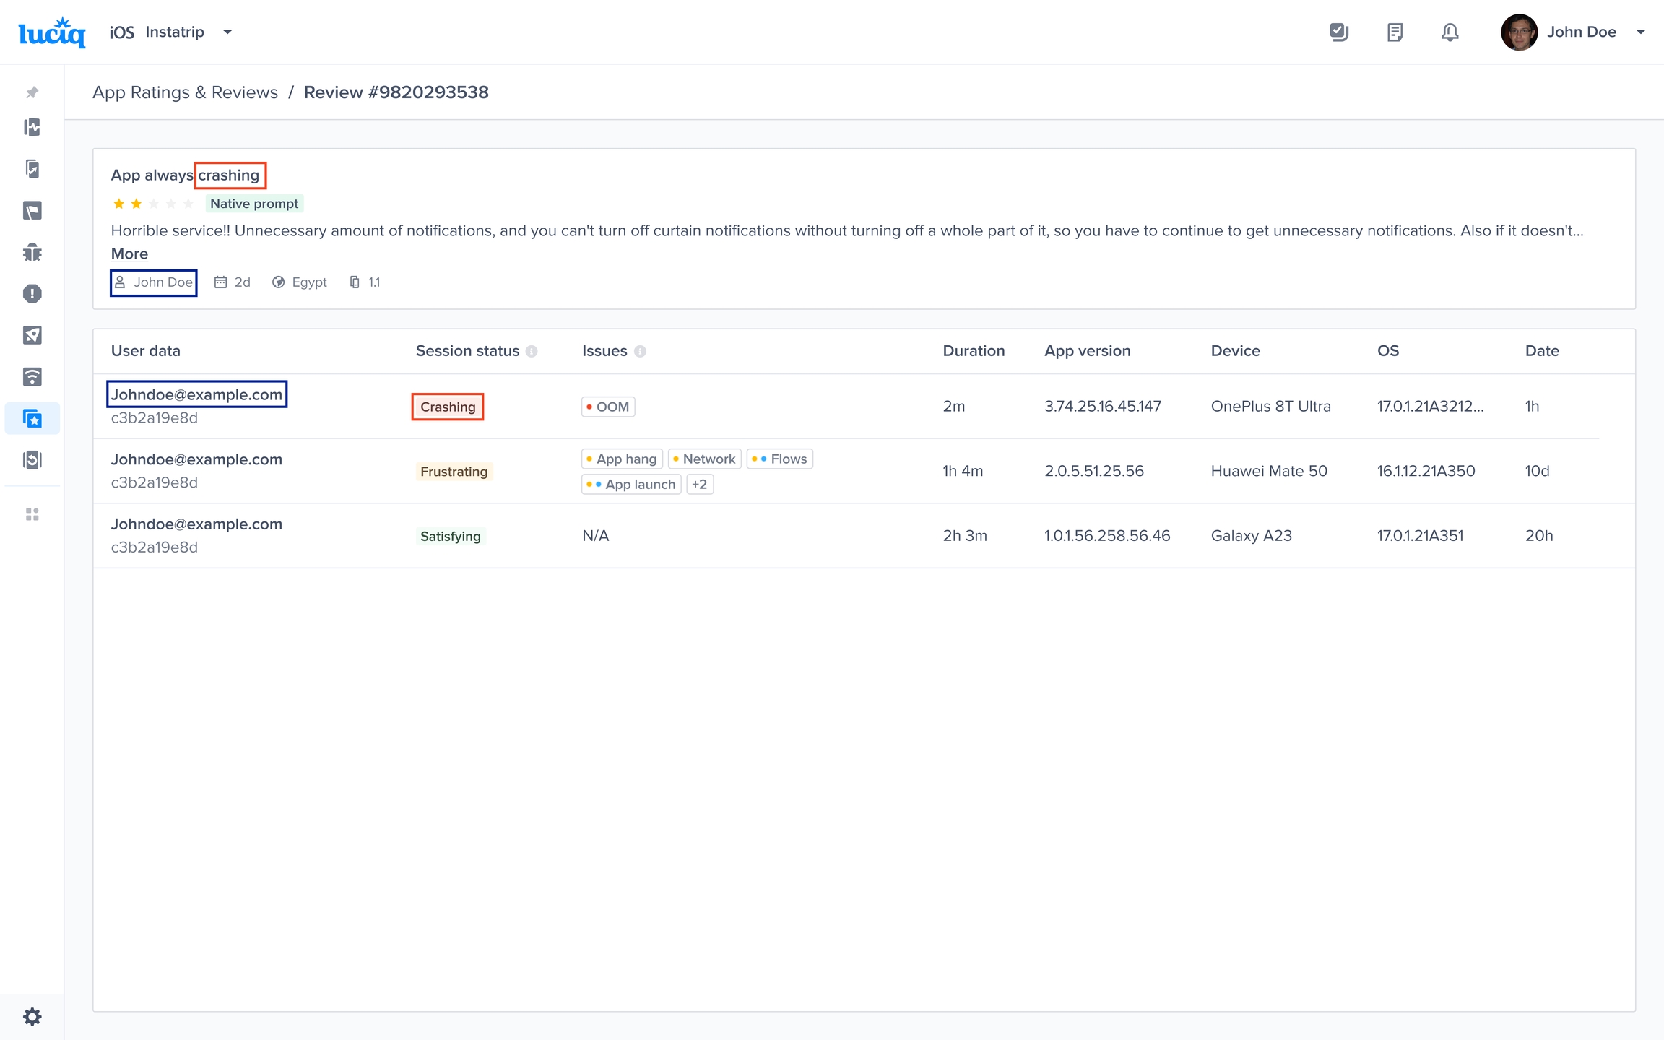1664x1040 pixels.
Task: Click the OOM issue tag
Action: pos(608,407)
